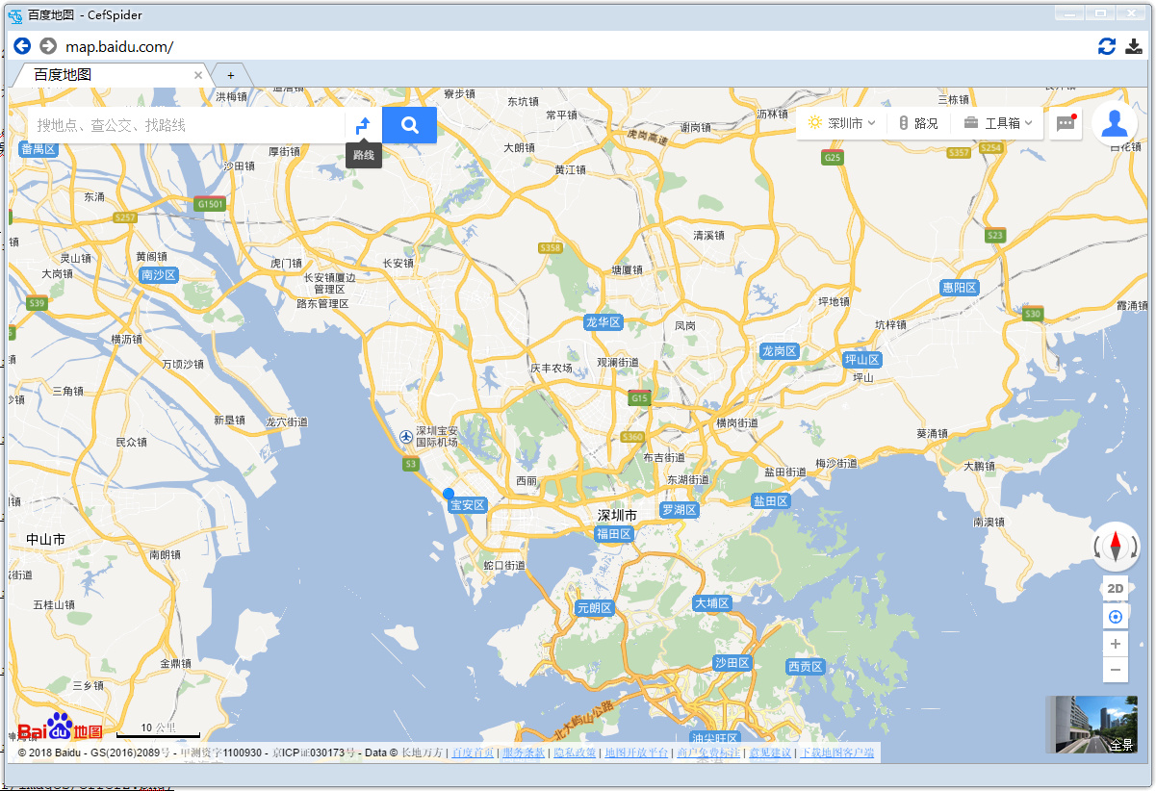Screen dimensions: 1156x791
Task: Open the 百度首页 footer link
Action: point(473,753)
